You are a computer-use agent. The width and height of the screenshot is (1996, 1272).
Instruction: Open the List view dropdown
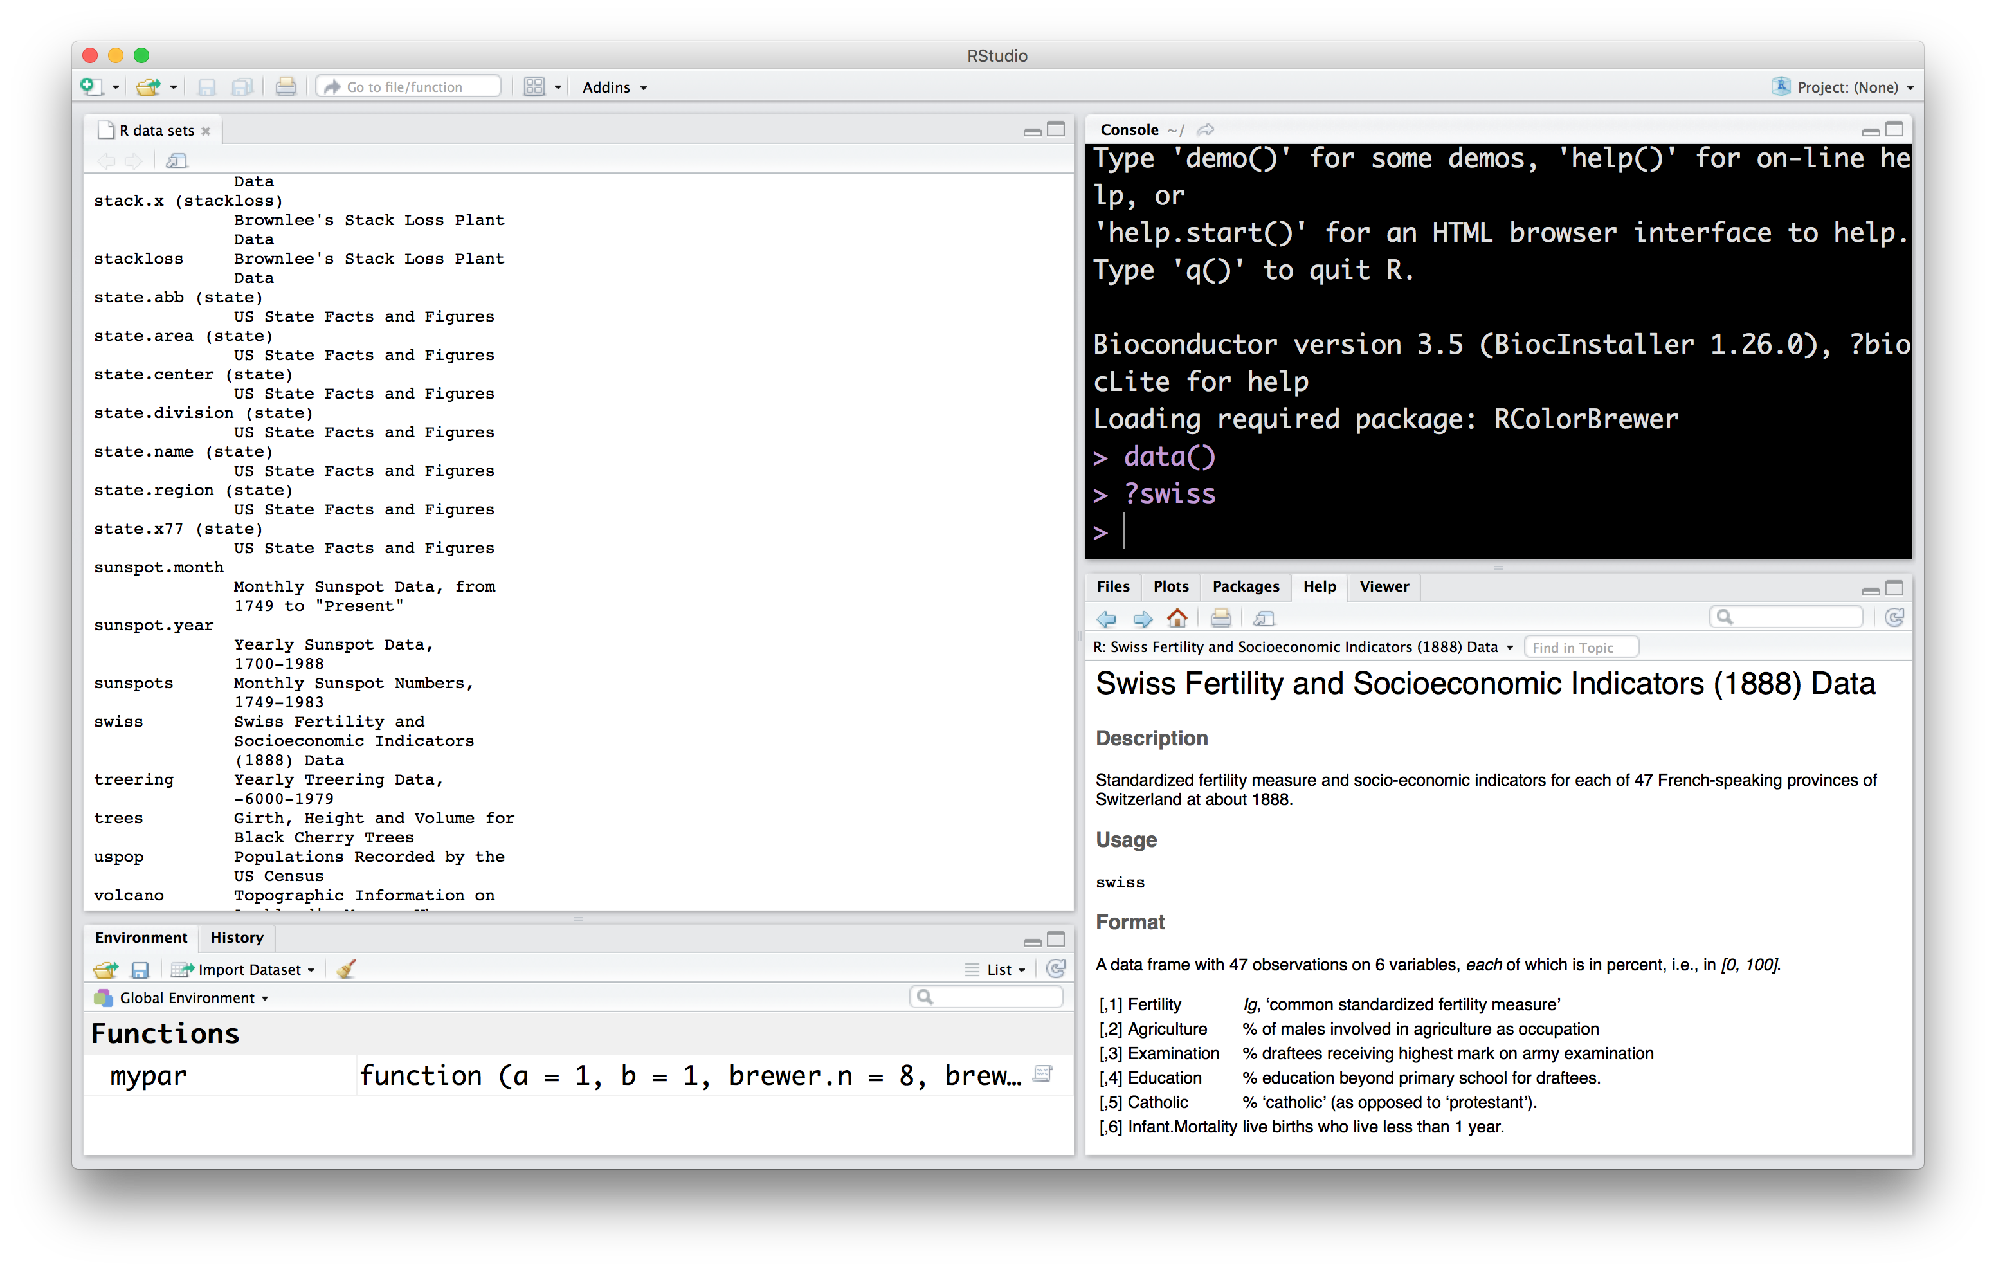[x=995, y=970]
